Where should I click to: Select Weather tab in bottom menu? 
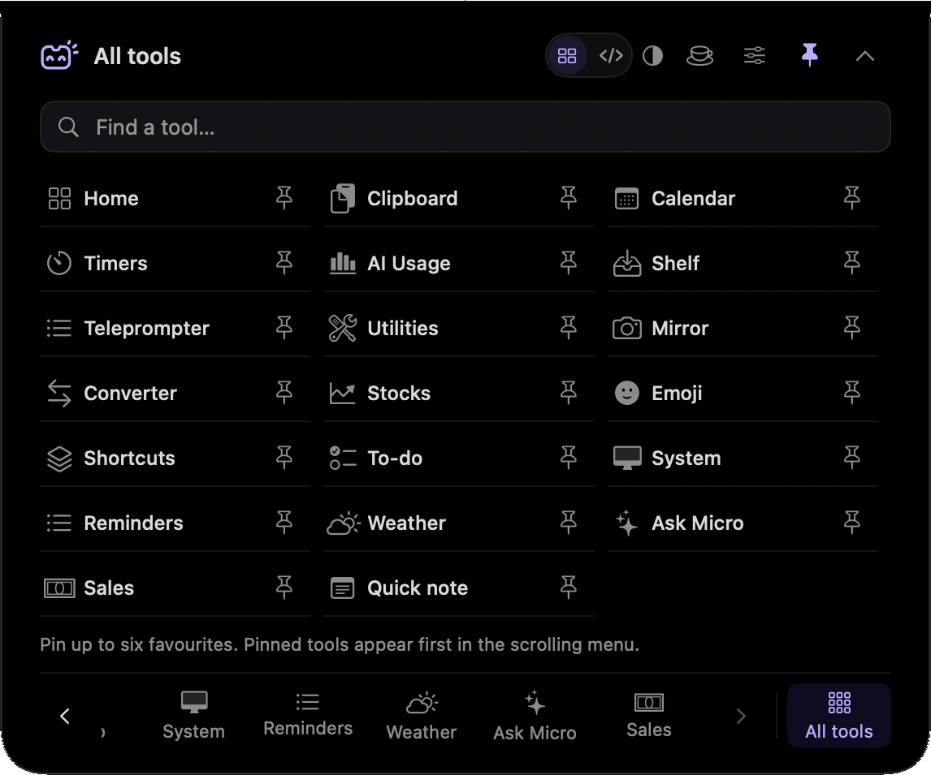tap(421, 716)
